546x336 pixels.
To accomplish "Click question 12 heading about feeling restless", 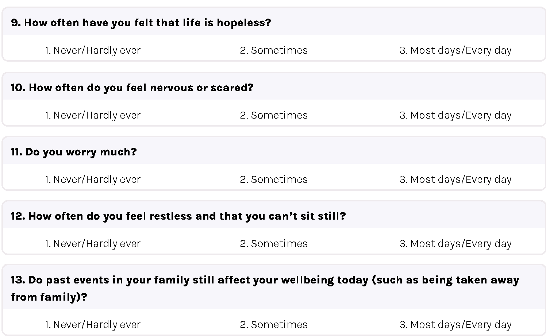I will click(x=178, y=216).
